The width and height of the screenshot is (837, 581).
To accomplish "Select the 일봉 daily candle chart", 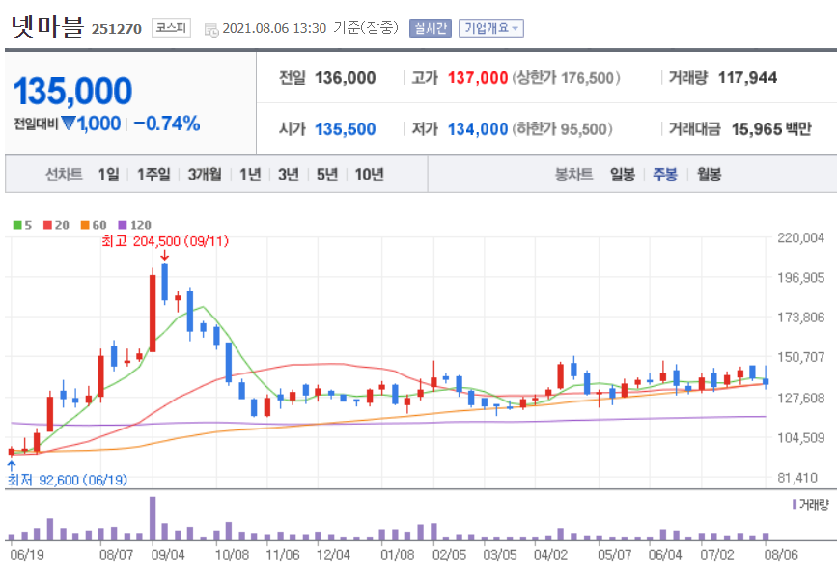I will pyautogui.click(x=623, y=175).
